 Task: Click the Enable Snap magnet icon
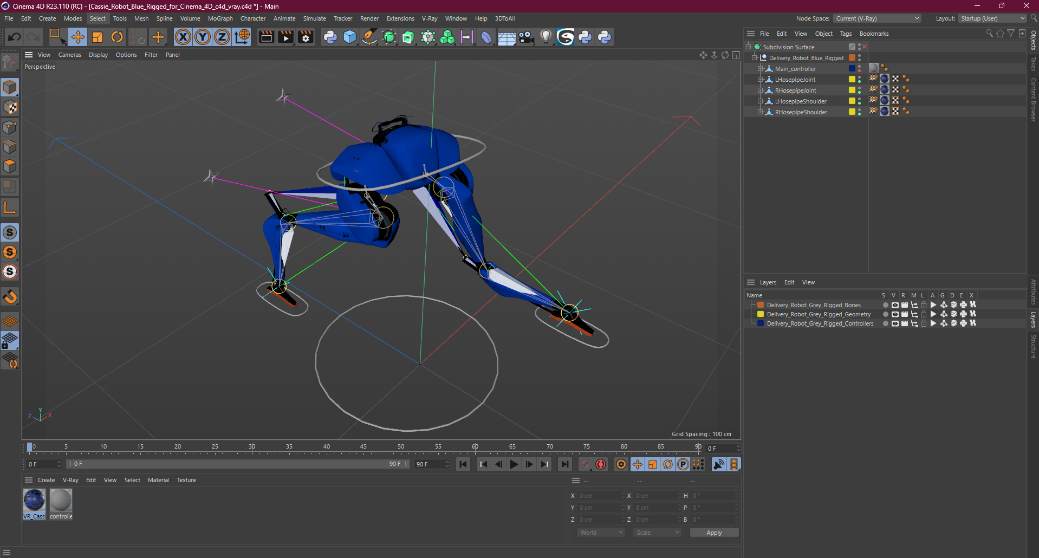pos(10,296)
